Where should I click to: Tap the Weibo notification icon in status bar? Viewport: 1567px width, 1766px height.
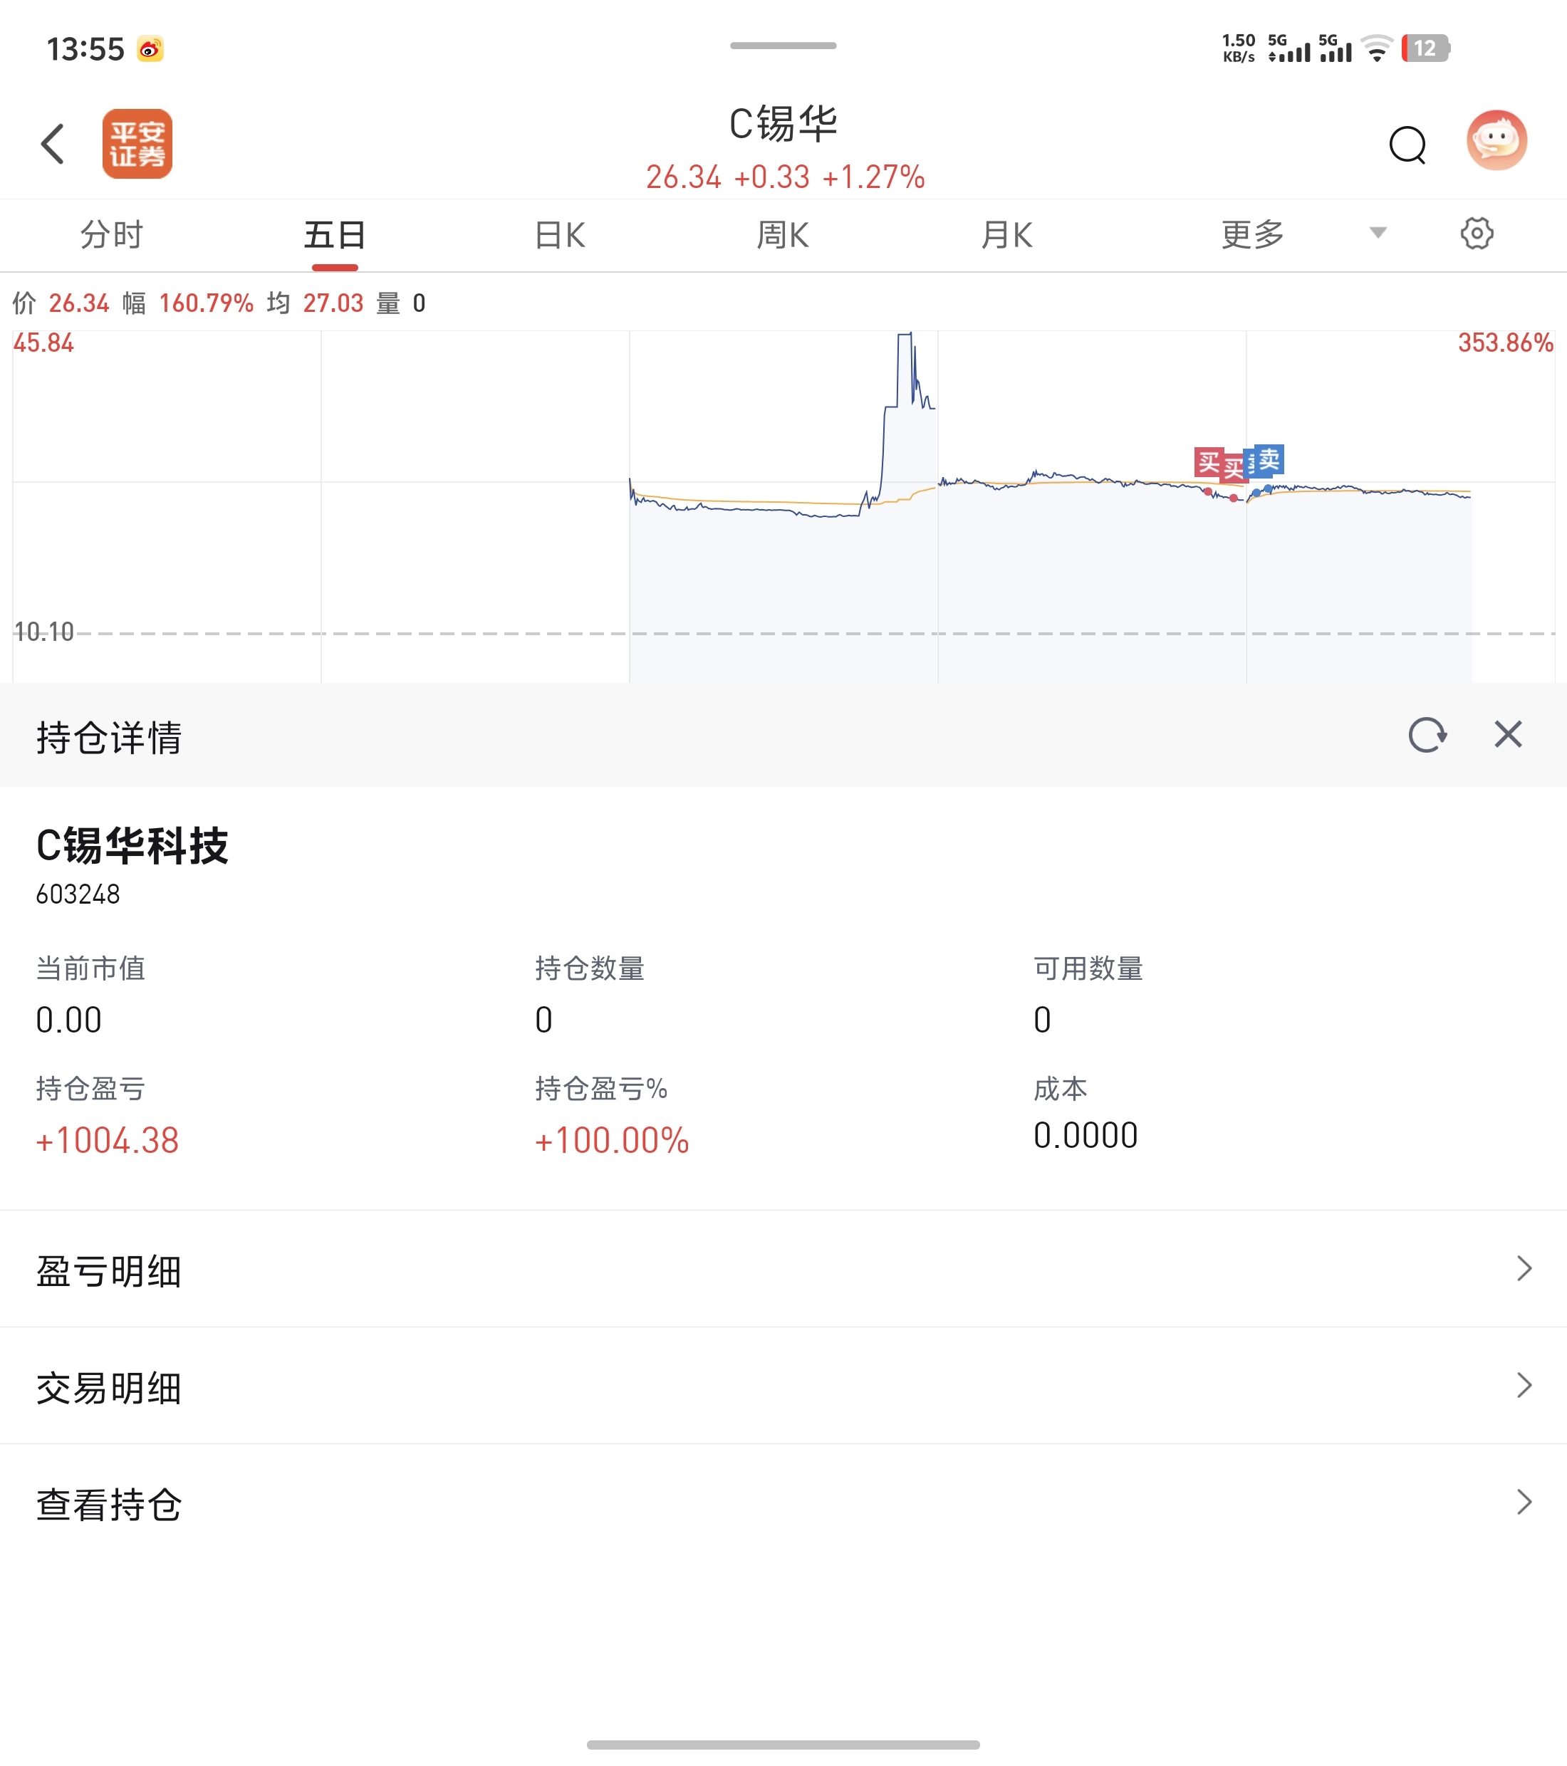150,49
